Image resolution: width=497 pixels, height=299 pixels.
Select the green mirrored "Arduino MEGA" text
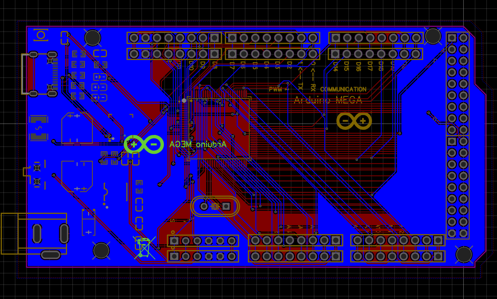coord(198,144)
